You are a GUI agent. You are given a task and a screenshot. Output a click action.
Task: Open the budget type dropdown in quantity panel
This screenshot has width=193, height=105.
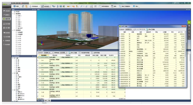[63, 53]
